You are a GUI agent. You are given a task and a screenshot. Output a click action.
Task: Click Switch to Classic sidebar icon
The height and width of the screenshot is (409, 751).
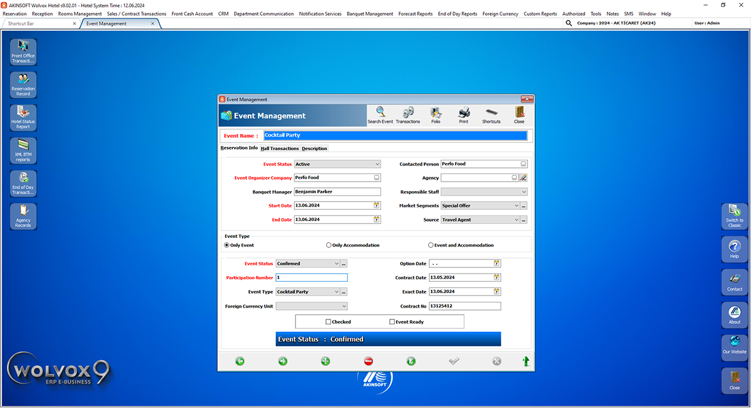734,216
